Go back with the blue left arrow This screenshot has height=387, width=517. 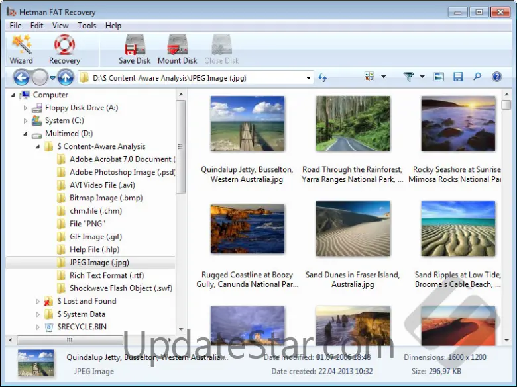pos(21,78)
